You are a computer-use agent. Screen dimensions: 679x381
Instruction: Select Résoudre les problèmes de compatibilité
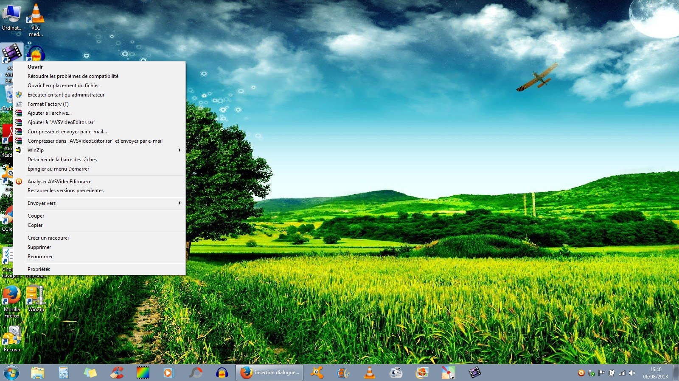point(99,76)
